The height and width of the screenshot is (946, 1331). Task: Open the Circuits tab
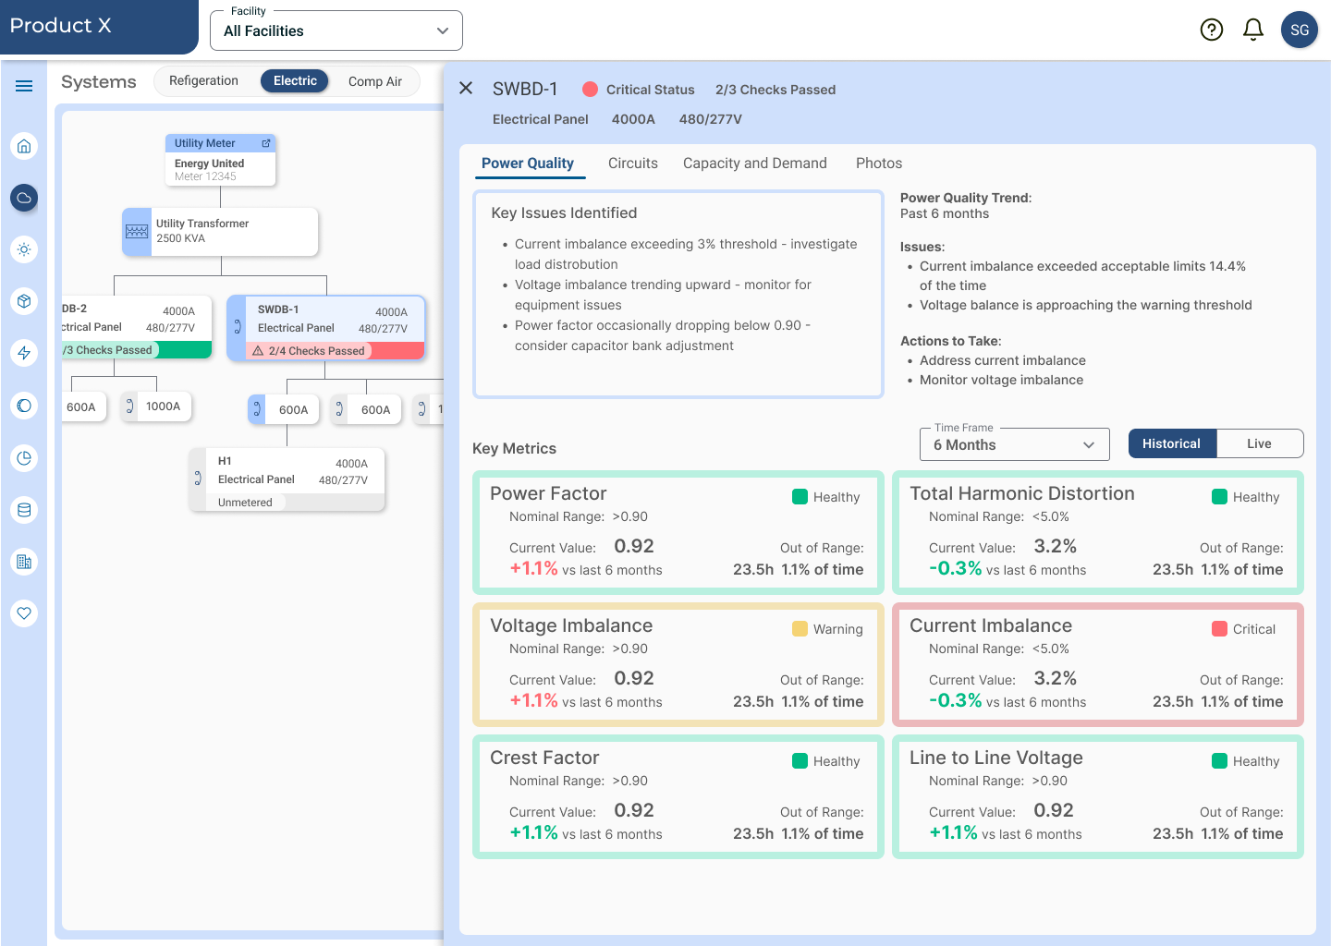pos(633,164)
